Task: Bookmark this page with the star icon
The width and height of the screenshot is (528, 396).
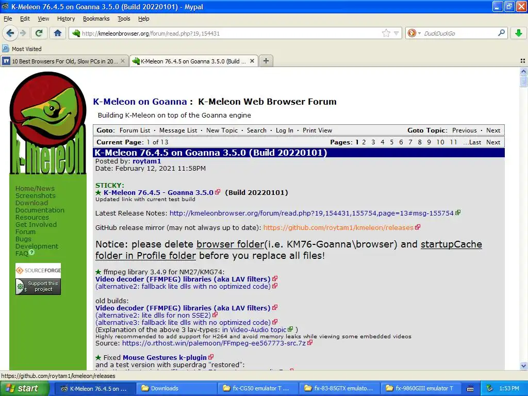Action: click(386, 33)
